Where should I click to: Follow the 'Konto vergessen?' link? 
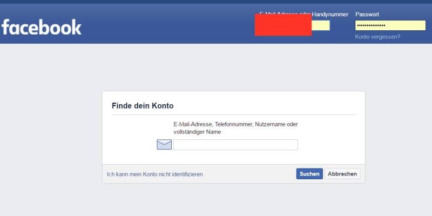tap(377, 37)
